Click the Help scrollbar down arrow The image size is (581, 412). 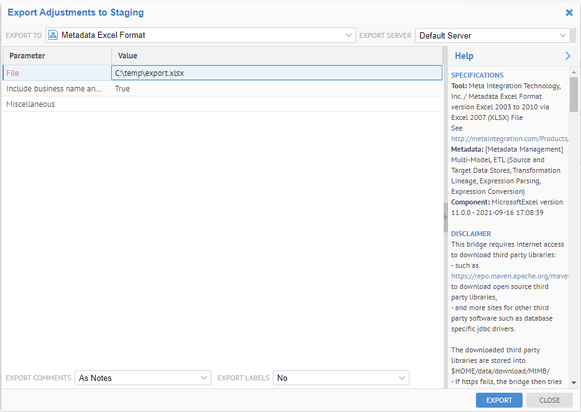pyautogui.click(x=573, y=383)
